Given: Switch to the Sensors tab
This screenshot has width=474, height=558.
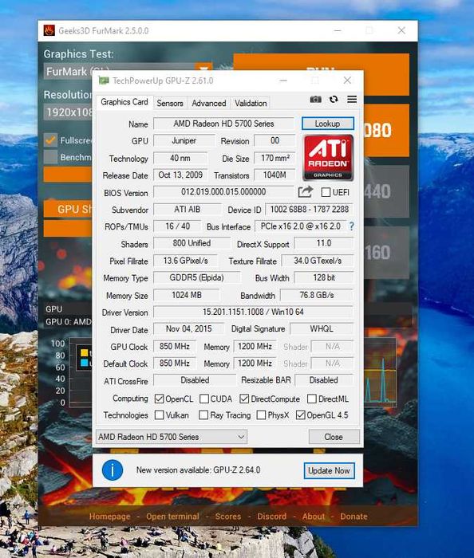Looking at the screenshot, I should pyautogui.click(x=170, y=103).
